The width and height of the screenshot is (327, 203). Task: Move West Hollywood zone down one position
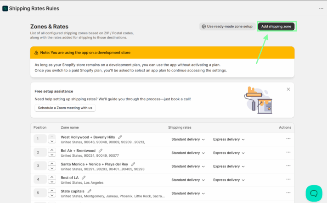point(52,141)
